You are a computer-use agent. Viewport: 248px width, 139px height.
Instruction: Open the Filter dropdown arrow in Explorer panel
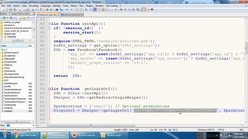click(x=33, y=125)
